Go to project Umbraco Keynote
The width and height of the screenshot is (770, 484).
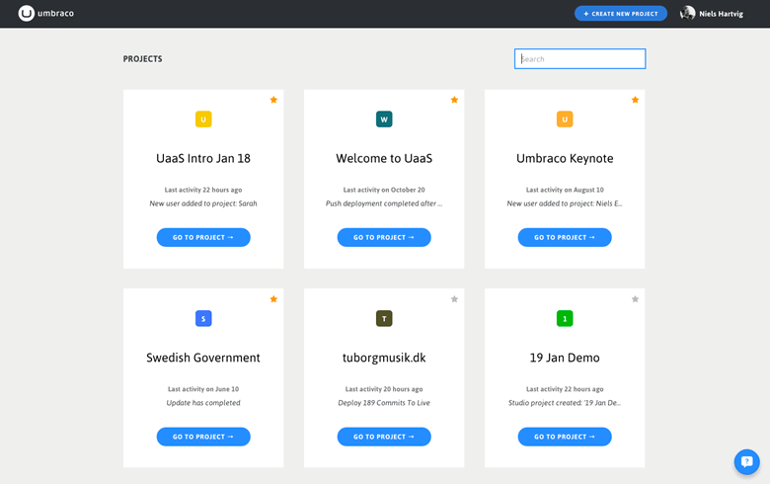click(565, 237)
